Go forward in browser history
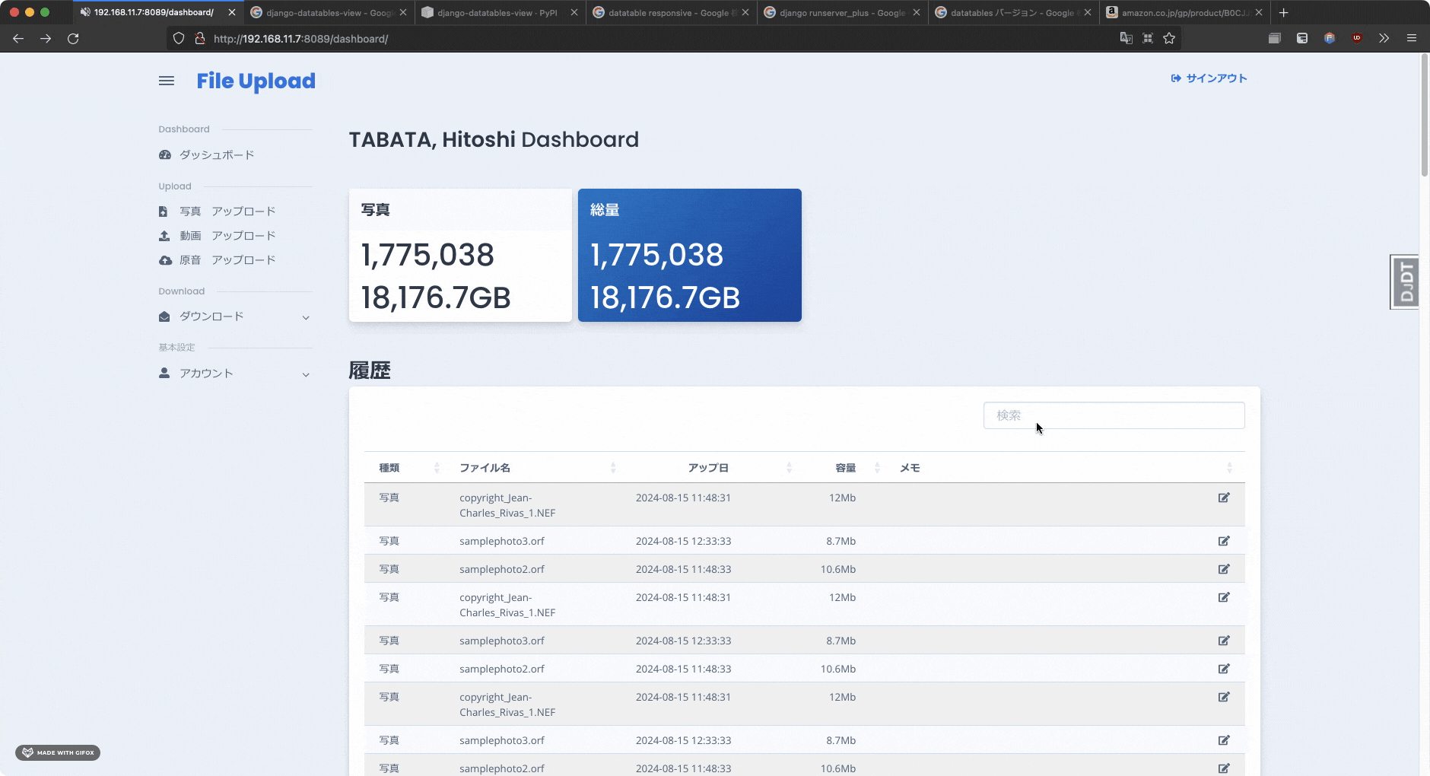The height and width of the screenshot is (776, 1430). tap(46, 38)
